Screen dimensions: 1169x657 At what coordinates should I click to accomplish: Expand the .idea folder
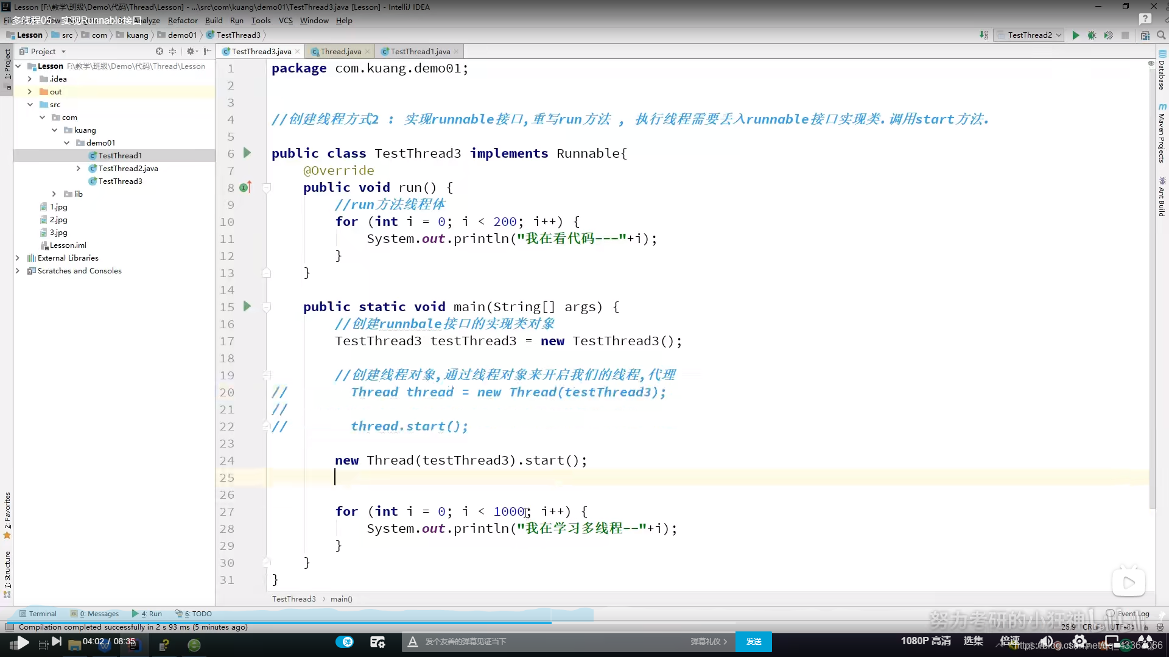click(x=29, y=79)
